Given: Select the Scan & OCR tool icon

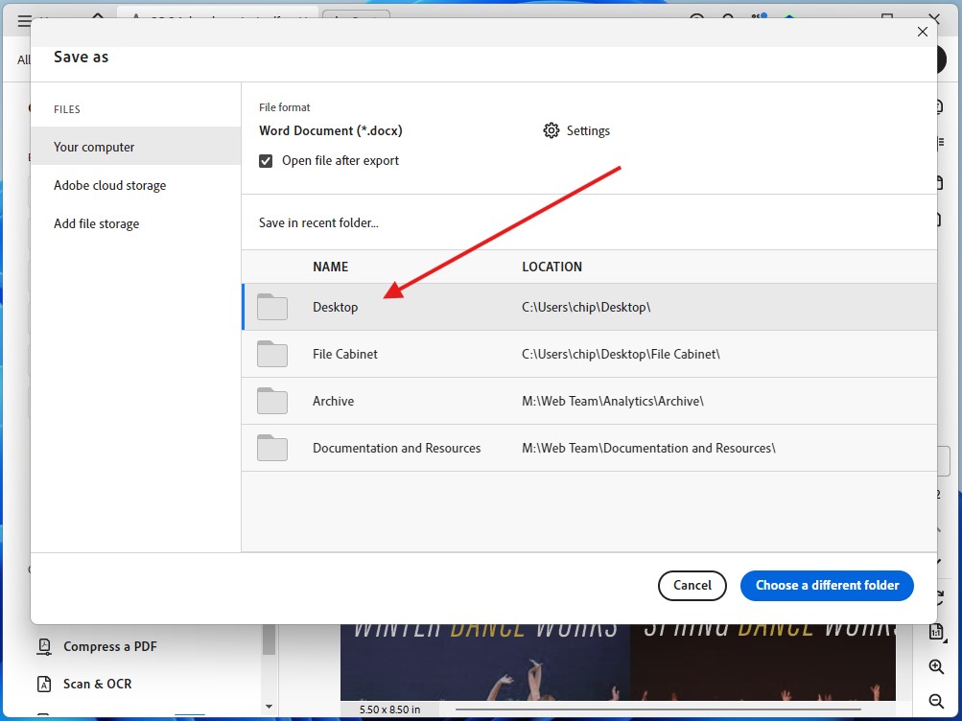Looking at the screenshot, I should (45, 684).
